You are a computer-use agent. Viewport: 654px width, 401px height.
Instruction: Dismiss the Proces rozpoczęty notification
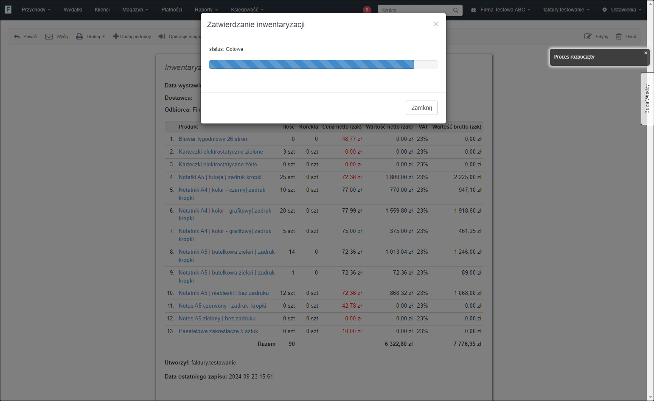646,53
